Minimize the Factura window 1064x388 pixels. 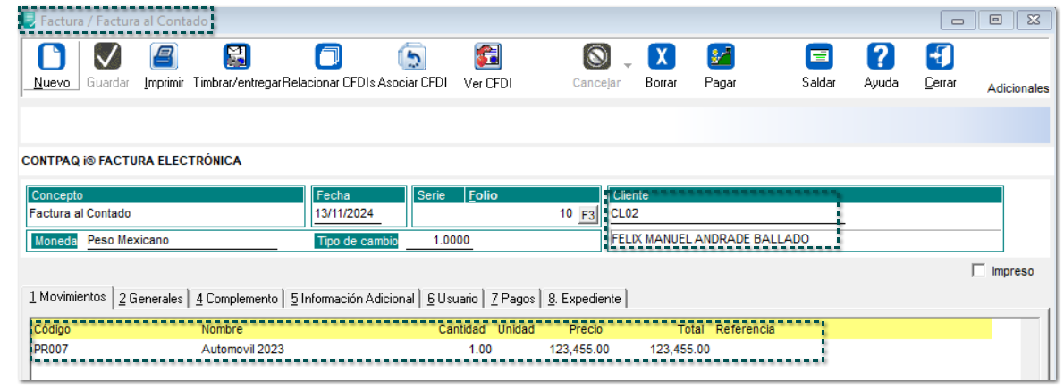958,21
